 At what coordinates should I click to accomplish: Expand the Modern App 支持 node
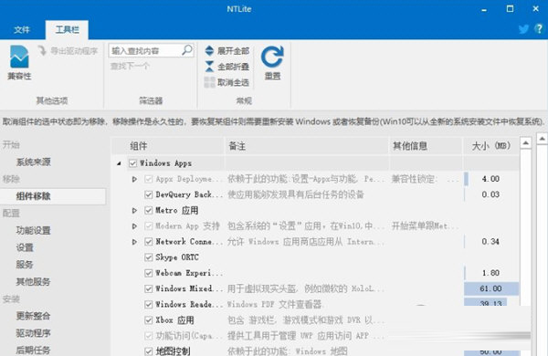click(134, 226)
